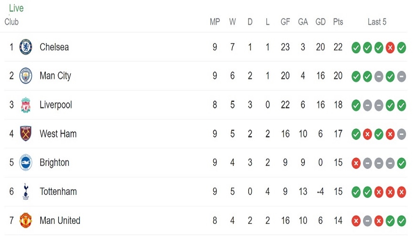Screen dimensions: 415x238
Task: Click West Ham's grey draw result icon
Action: [401, 134]
